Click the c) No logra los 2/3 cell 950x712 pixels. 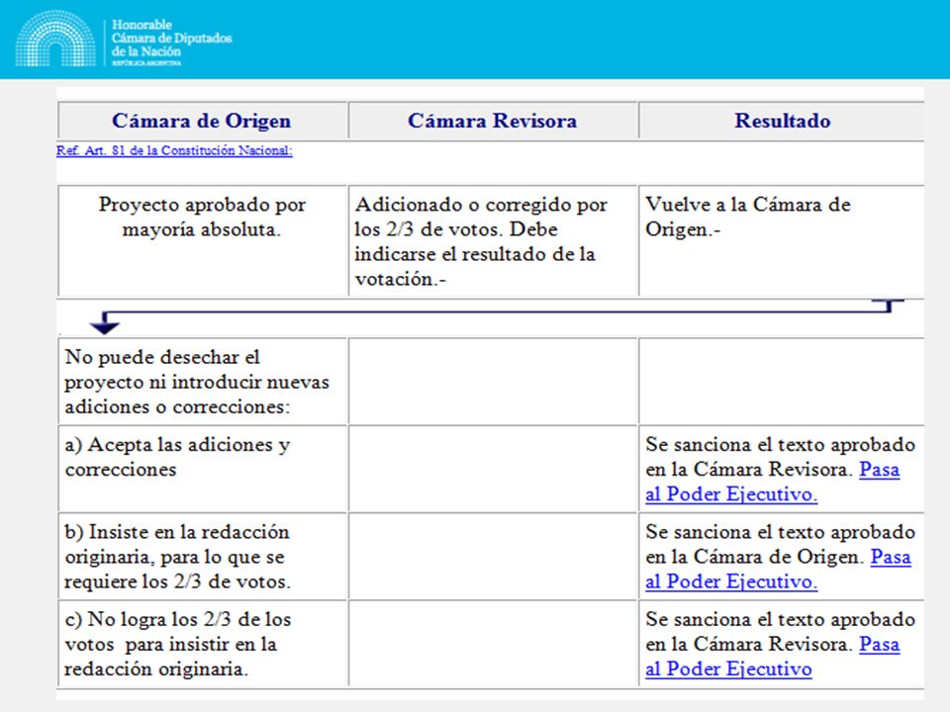coord(202,644)
